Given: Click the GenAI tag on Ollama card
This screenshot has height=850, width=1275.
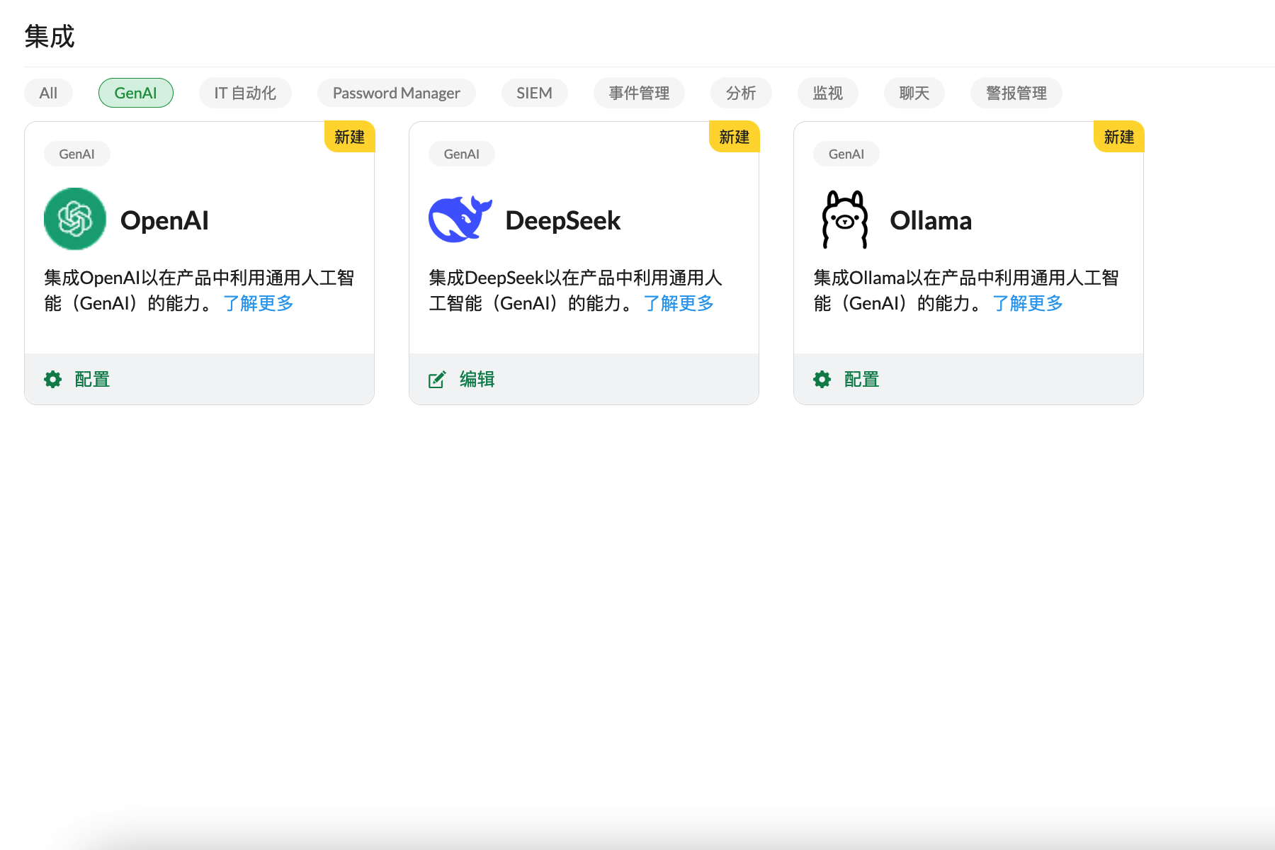Looking at the screenshot, I should (x=846, y=154).
